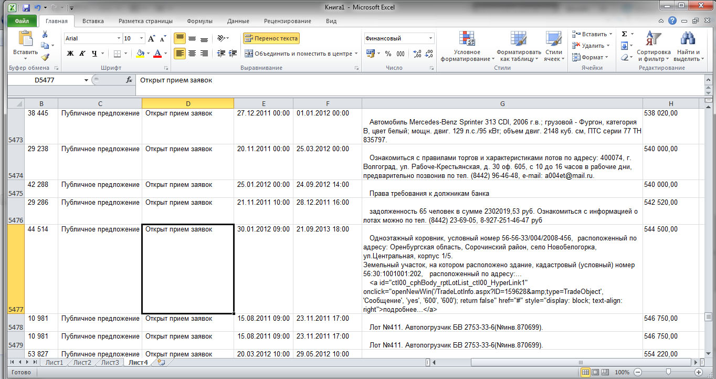Select the Format Painter brush icon
This screenshot has height=379, width=716.
pyautogui.click(x=45, y=58)
